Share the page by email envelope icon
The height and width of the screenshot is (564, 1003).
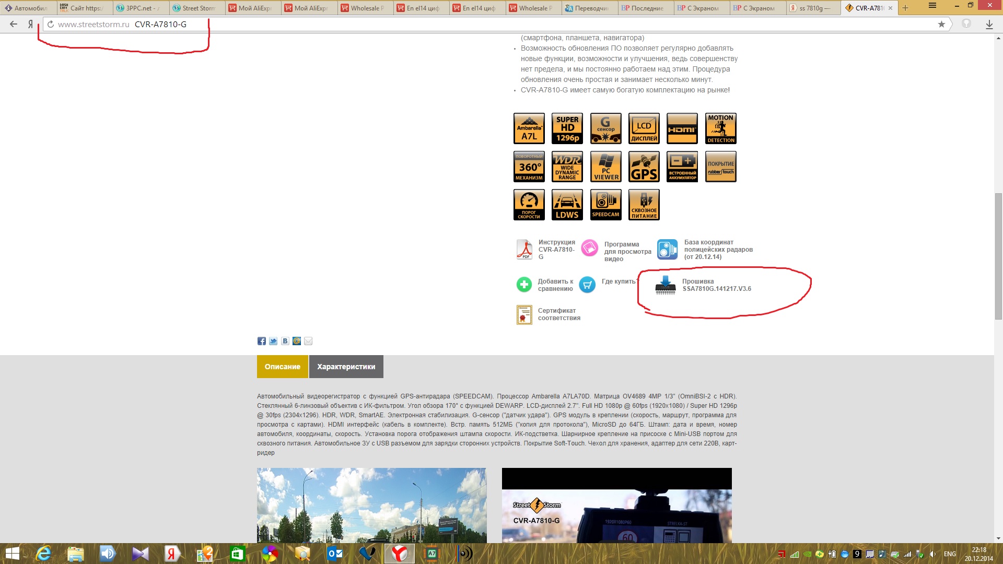click(308, 341)
